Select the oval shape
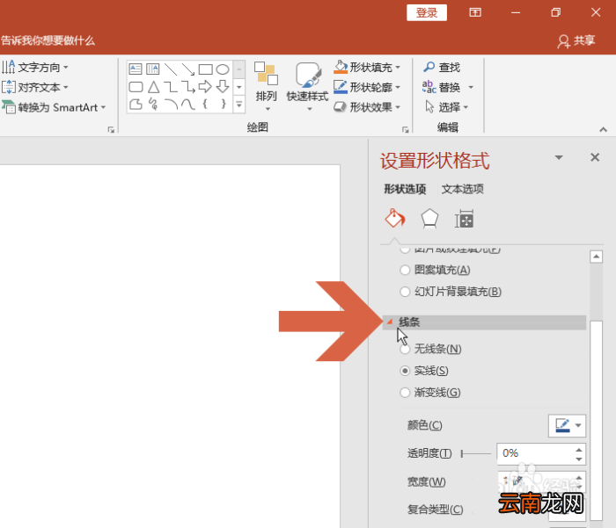The height and width of the screenshot is (528, 616). click(223, 69)
